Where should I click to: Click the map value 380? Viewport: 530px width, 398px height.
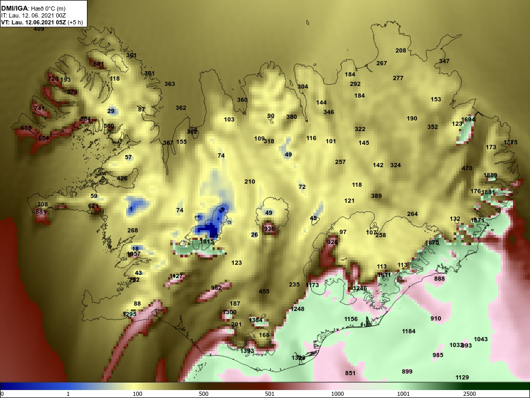click(x=291, y=117)
